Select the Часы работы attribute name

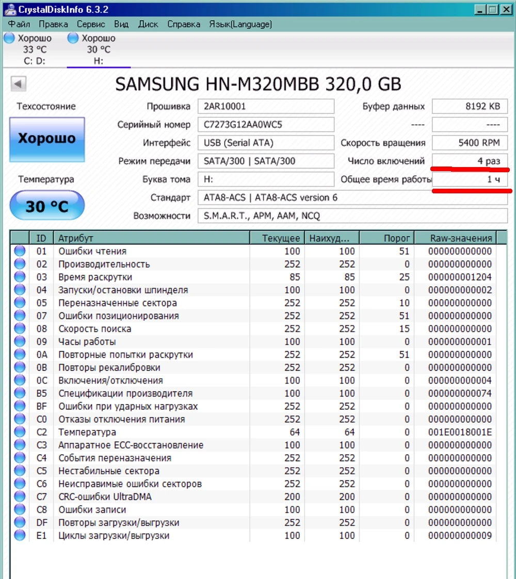(87, 341)
